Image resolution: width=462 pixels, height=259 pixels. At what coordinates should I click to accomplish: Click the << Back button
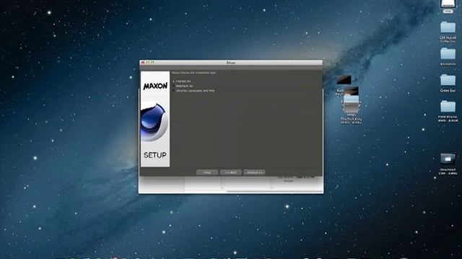tap(231, 173)
